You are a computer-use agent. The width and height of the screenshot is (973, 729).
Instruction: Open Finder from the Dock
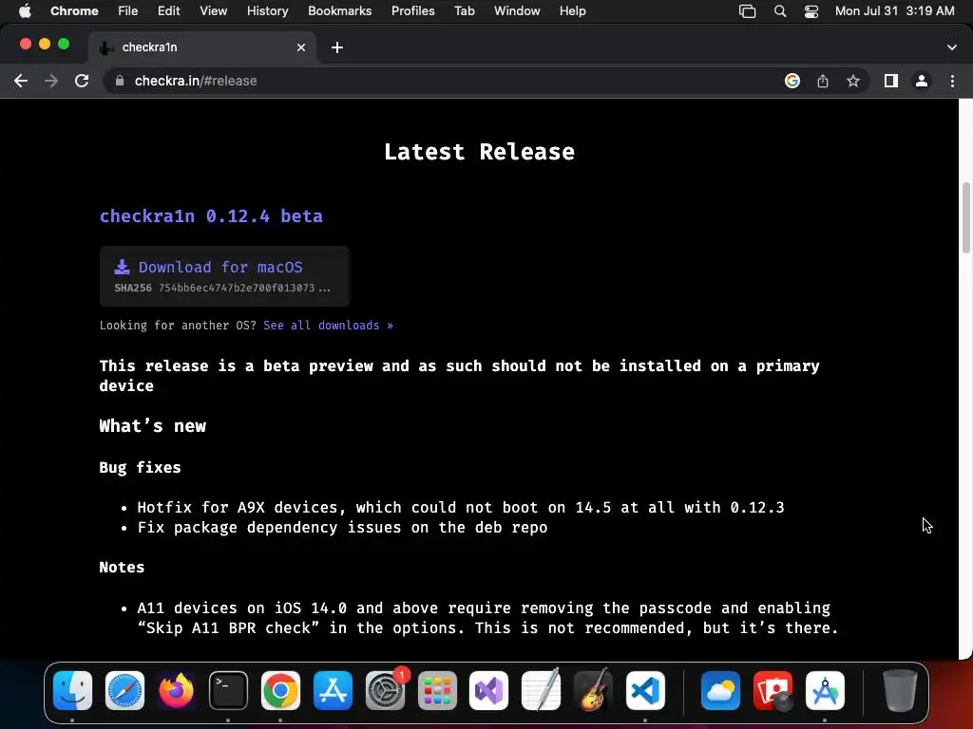[72, 691]
